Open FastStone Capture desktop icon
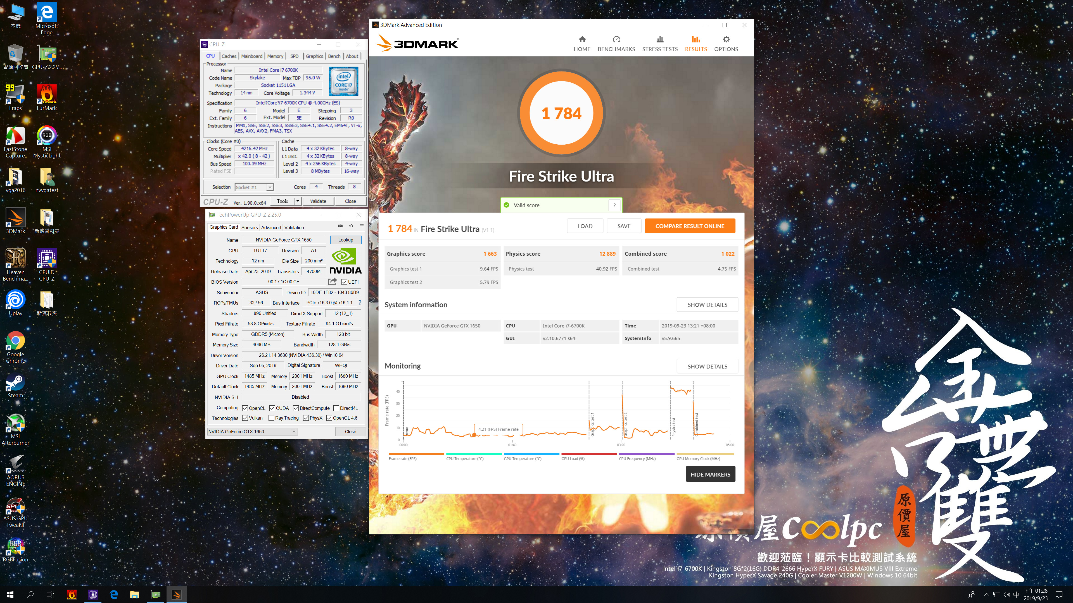 click(x=15, y=142)
